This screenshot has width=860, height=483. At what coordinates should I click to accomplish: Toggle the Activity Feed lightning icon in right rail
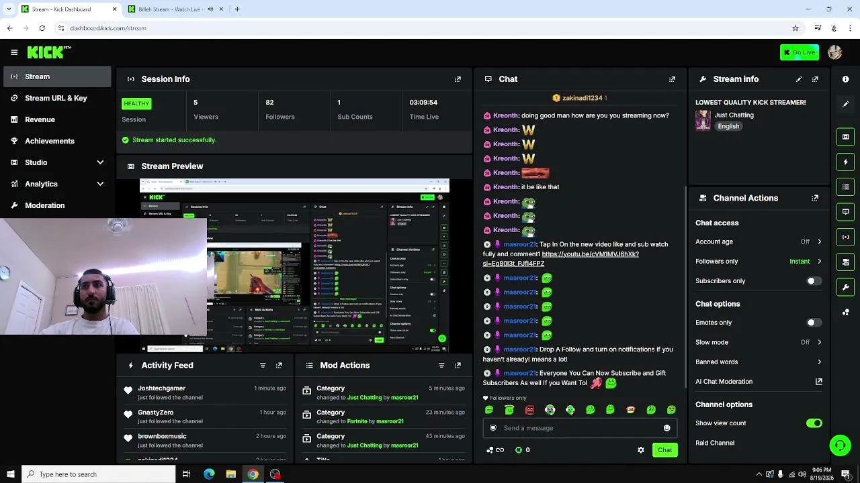[x=845, y=162]
